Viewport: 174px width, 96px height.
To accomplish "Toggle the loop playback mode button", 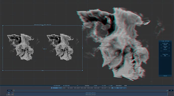I will 107,88.
